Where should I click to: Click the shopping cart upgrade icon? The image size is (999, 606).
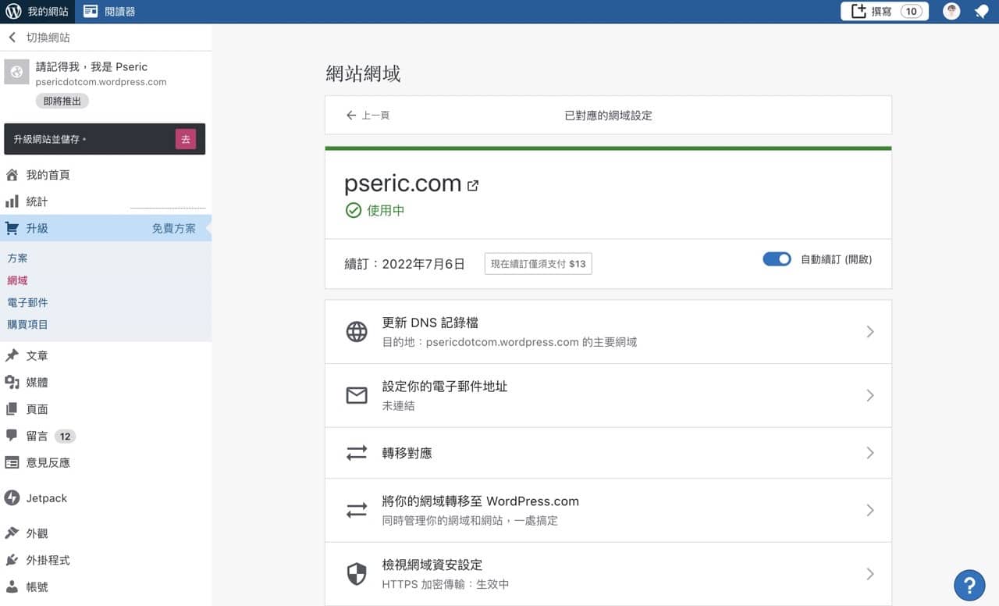[12, 228]
